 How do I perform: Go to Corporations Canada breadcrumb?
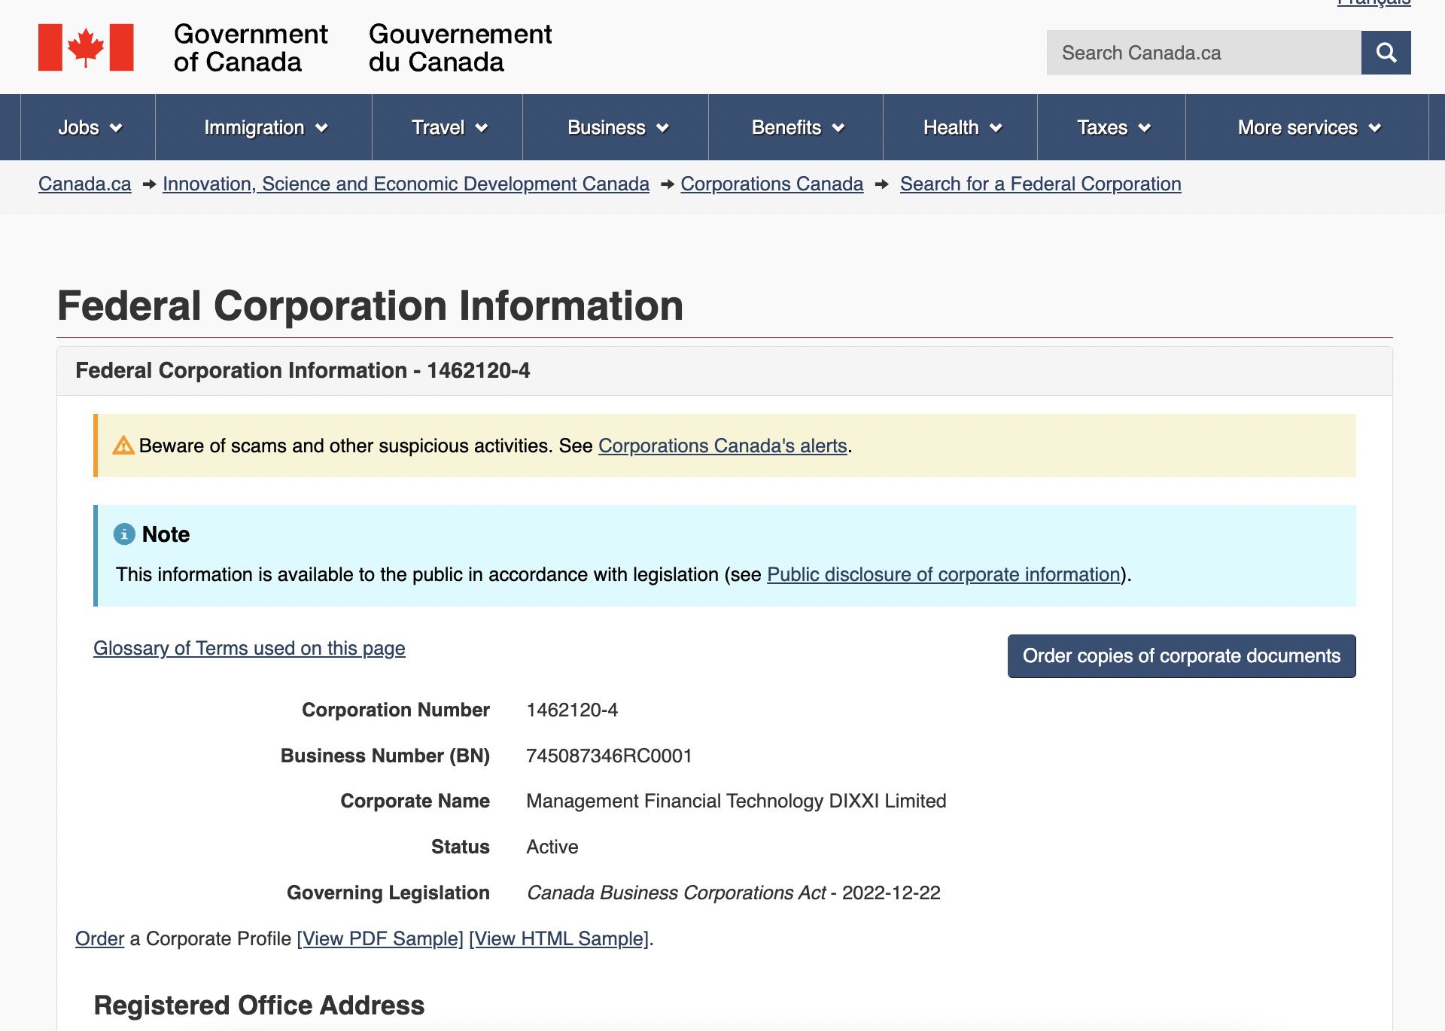(771, 184)
